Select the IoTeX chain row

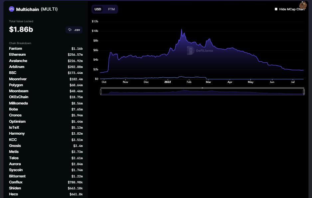click(x=46, y=128)
